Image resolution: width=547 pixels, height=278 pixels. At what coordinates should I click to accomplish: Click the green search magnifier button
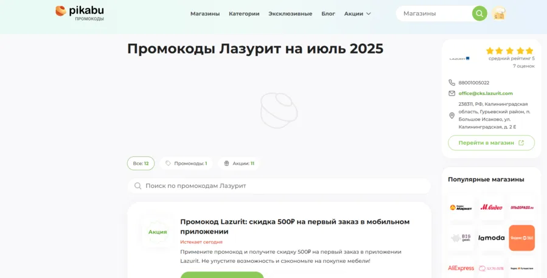[x=479, y=13]
